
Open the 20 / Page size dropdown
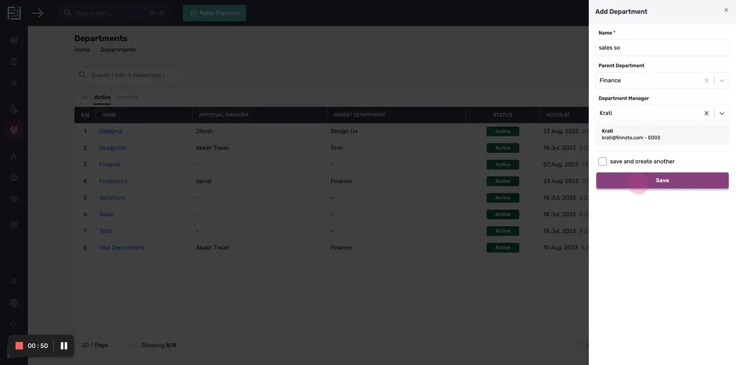tap(106, 346)
